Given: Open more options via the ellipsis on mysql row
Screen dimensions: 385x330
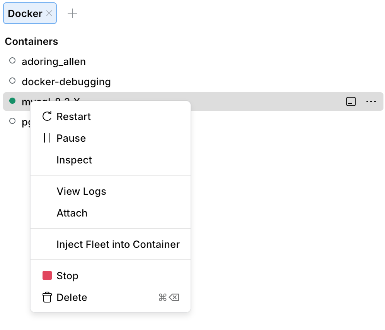Looking at the screenshot, I should [371, 101].
